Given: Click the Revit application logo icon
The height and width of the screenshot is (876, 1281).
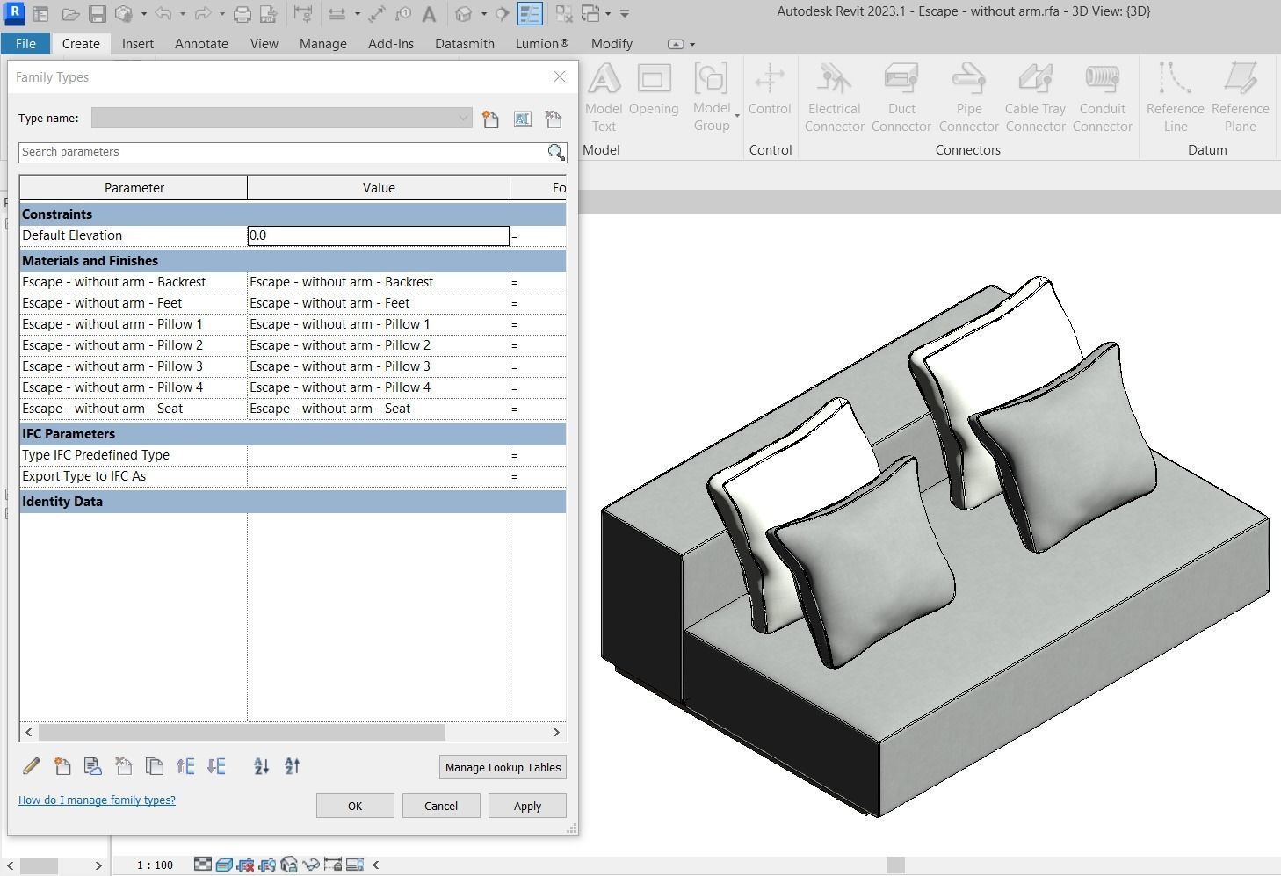Looking at the screenshot, I should point(14,14).
